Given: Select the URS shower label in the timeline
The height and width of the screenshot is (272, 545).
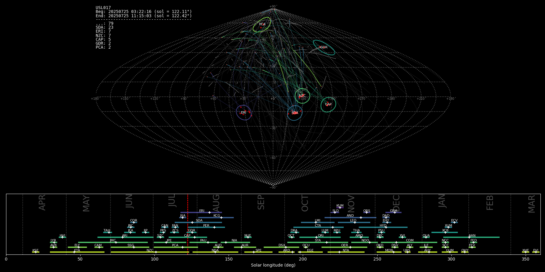Looking at the screenshot, I should coord(407,251).
